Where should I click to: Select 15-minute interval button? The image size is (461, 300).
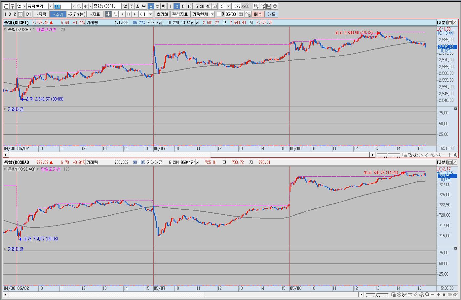(196, 6)
